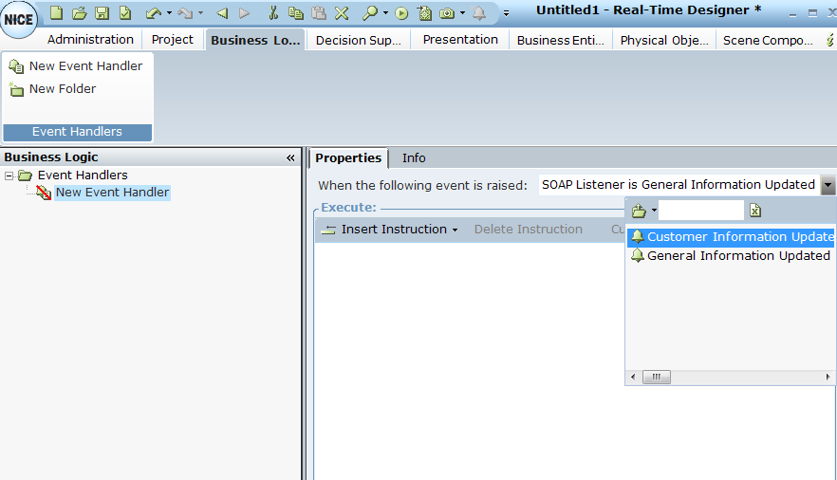The image size is (837, 480).
Task: Click the Open folder toolbar icon
Action: tap(80, 13)
